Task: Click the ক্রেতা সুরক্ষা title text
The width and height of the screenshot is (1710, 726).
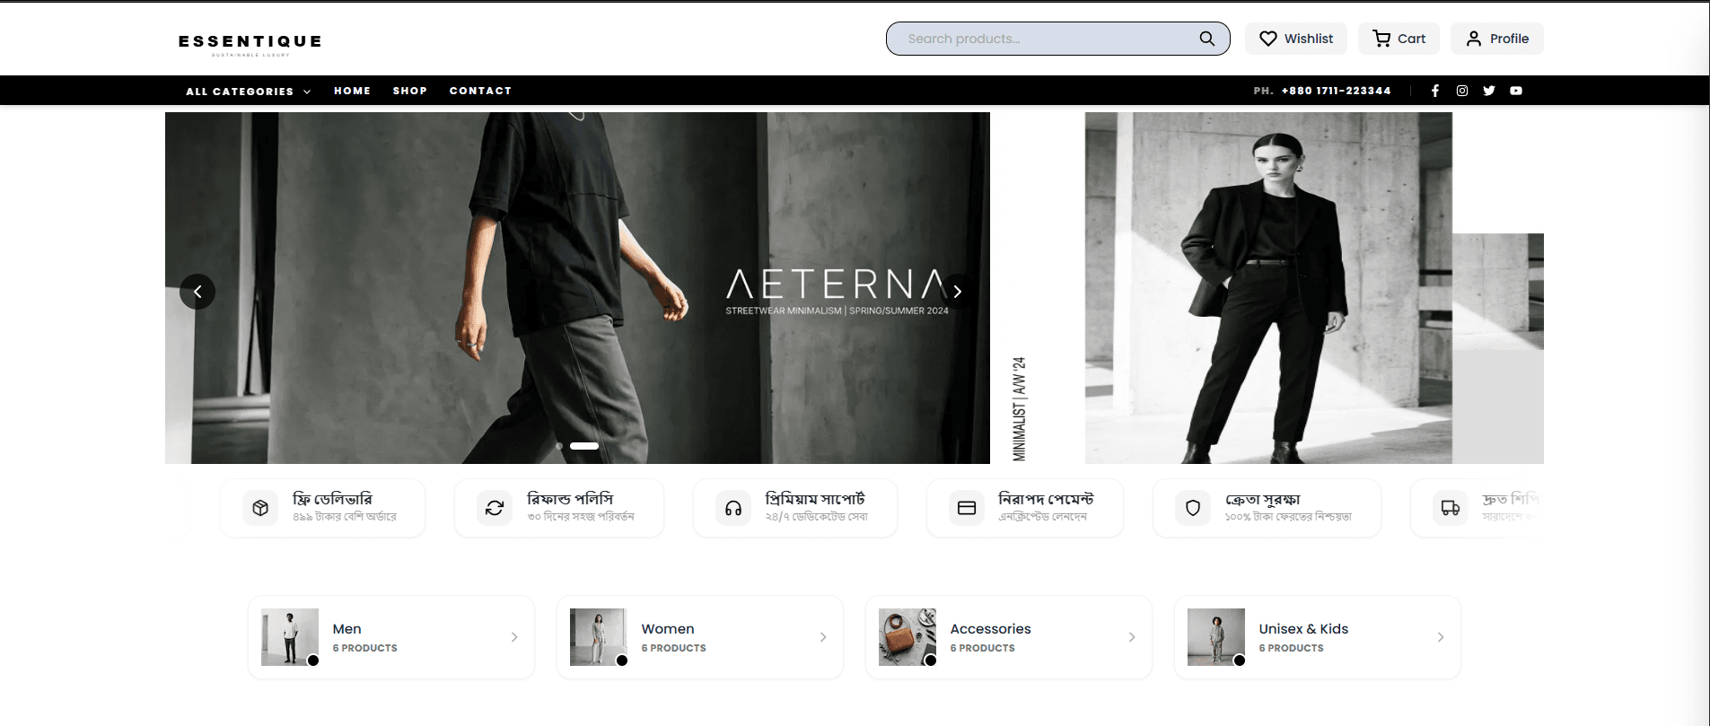Action: (x=1263, y=499)
